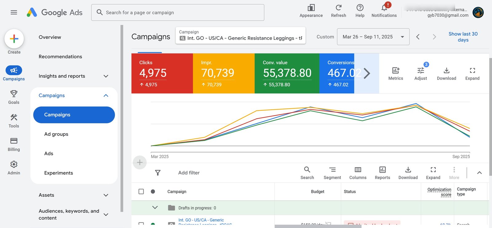Tick the select-all campaigns checkbox

coord(141,191)
